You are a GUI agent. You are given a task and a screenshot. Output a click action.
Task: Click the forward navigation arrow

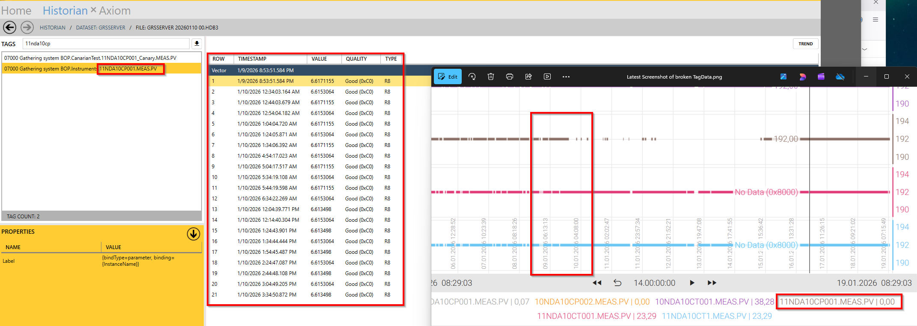point(27,27)
